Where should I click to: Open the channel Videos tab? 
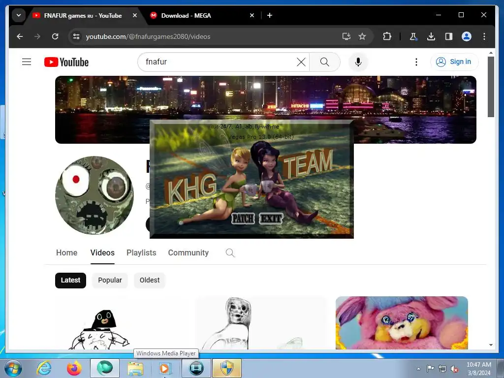click(x=102, y=253)
